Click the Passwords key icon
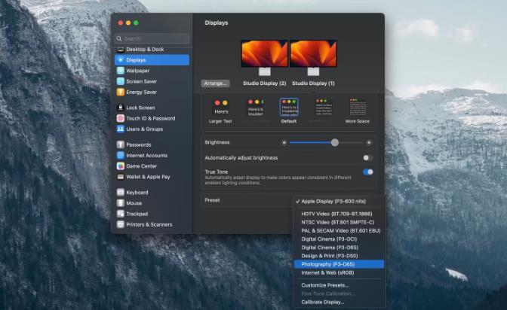The image size is (507, 310). pyautogui.click(x=120, y=144)
